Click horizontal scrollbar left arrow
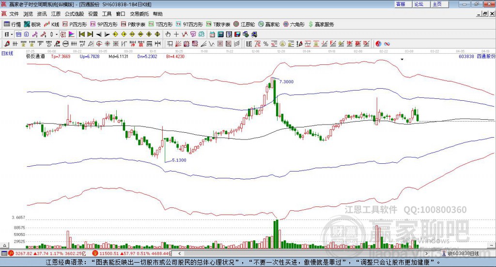Image resolution: width=496 pixels, height=267 pixels. point(180,253)
